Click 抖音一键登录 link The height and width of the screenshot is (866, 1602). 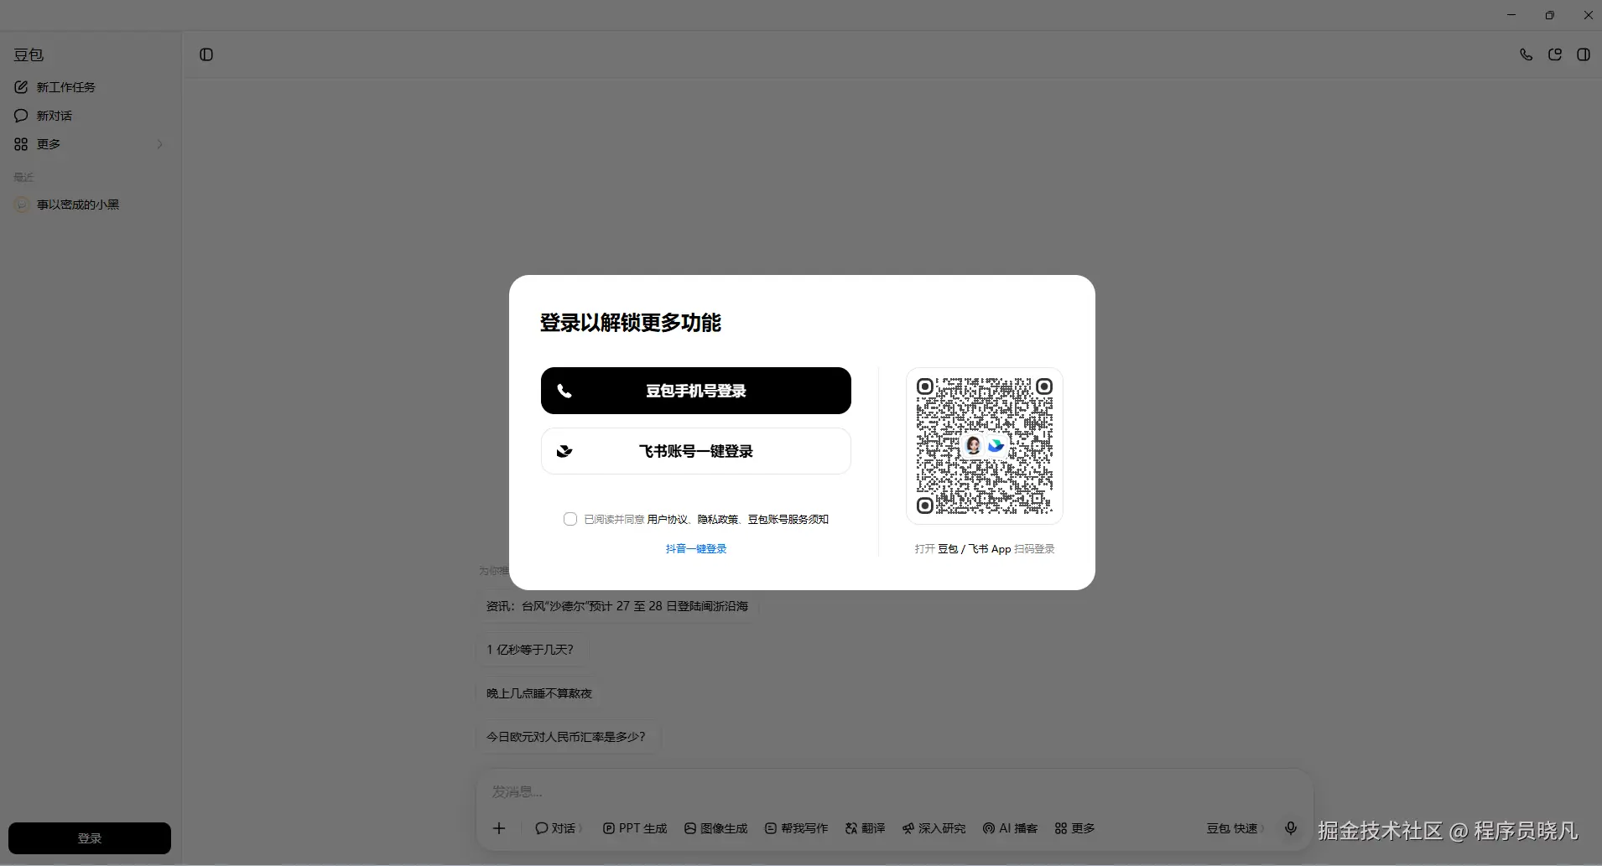[x=696, y=549]
